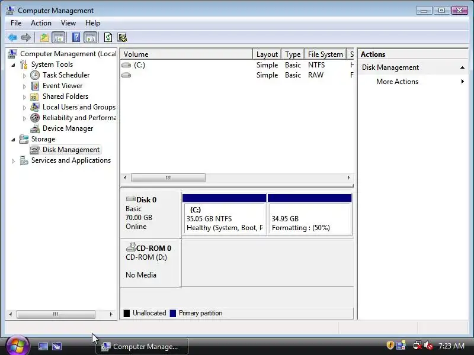The height and width of the screenshot is (355, 474).
Task: Click the Computer Management taskbar button
Action: [x=142, y=347]
